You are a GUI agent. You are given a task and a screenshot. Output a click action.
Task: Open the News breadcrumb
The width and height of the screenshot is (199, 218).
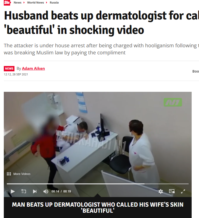(x=17, y=3)
